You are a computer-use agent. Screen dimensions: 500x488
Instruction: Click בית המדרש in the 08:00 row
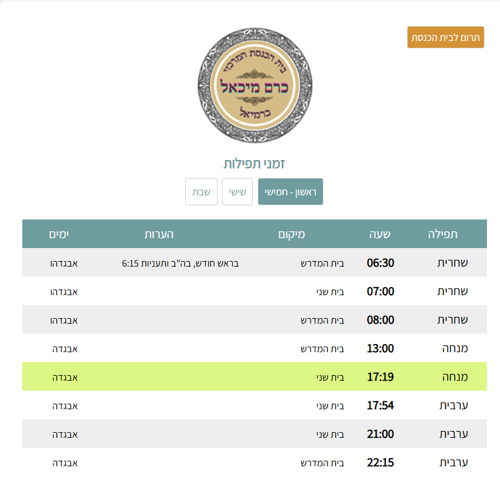pyautogui.click(x=322, y=321)
